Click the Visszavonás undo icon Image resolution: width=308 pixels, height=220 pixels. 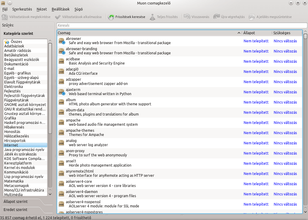tap(187, 17)
